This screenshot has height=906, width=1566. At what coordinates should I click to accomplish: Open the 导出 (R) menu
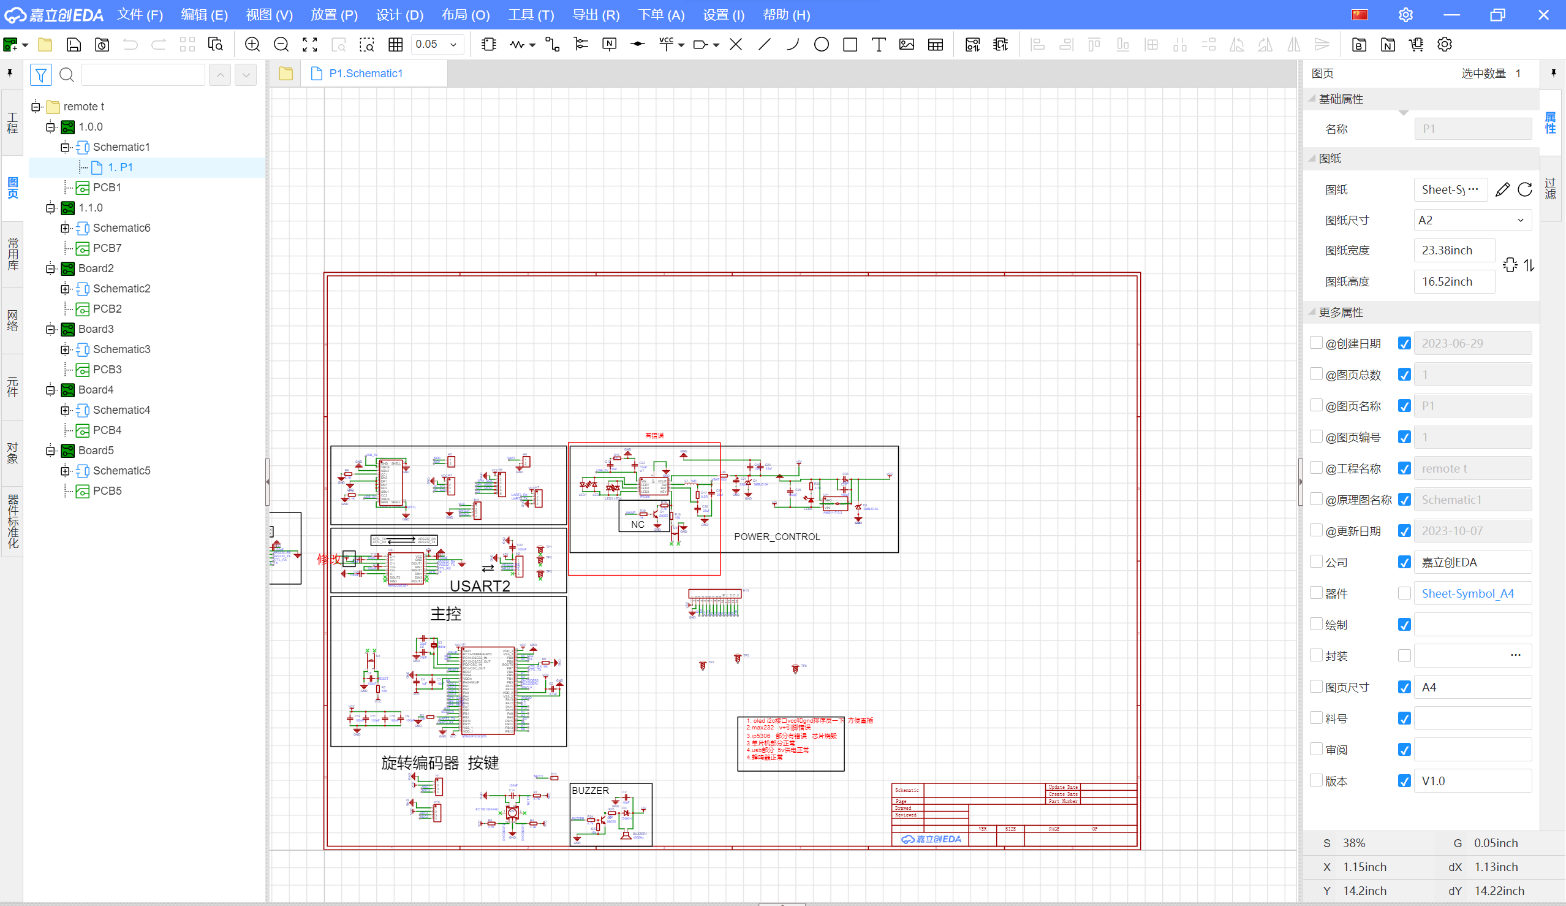pos(596,15)
